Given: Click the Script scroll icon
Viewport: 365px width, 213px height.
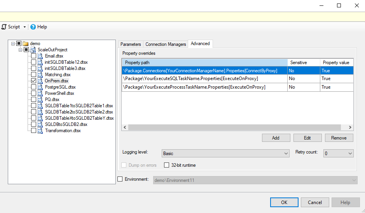Looking at the screenshot, I should pyautogui.click(x=4, y=27).
